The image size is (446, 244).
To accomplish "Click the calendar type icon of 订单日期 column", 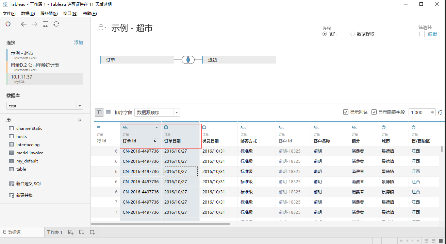I will (166, 127).
